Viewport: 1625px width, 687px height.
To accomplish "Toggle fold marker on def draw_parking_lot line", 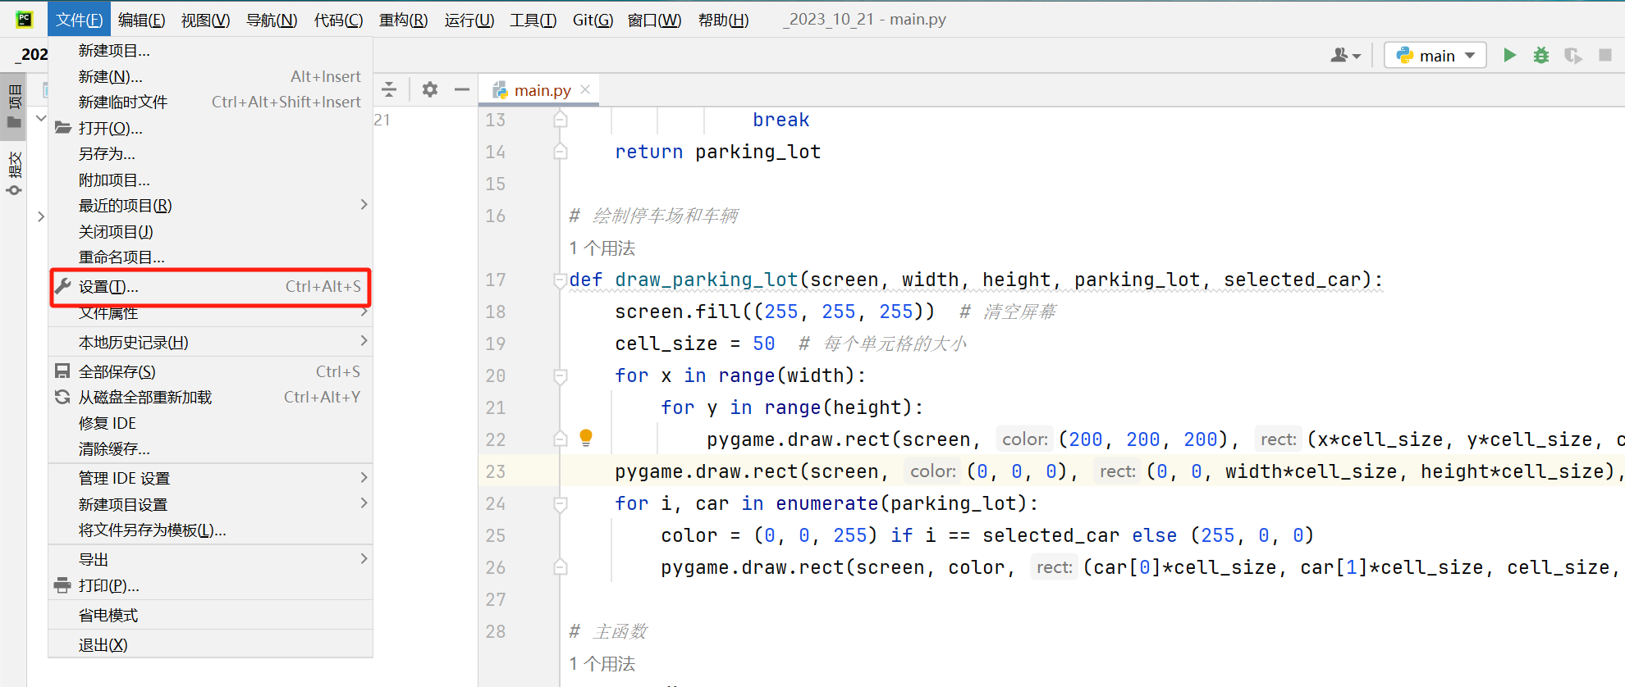I will pos(561,280).
